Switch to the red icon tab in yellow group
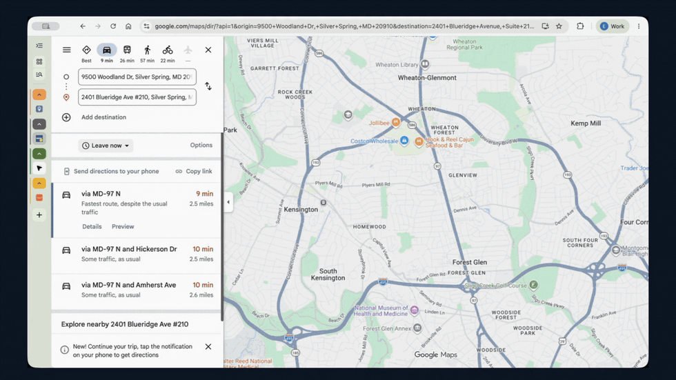 click(x=39, y=198)
